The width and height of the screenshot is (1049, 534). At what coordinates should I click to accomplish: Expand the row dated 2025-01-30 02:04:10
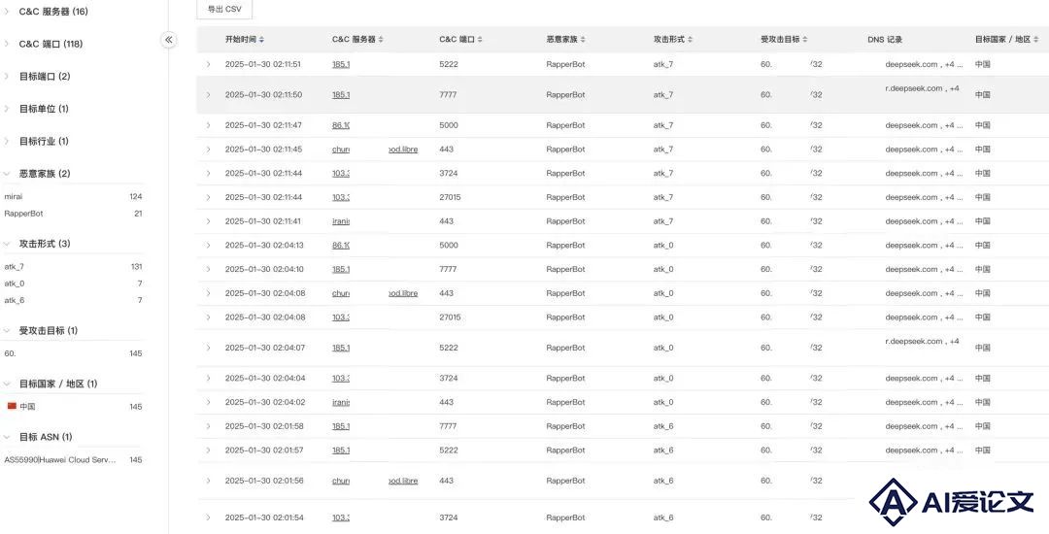click(x=209, y=269)
